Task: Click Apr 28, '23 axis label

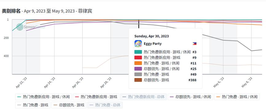Action: (x=106, y=83)
